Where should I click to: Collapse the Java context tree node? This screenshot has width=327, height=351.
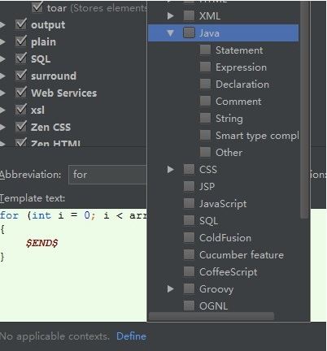pos(170,33)
